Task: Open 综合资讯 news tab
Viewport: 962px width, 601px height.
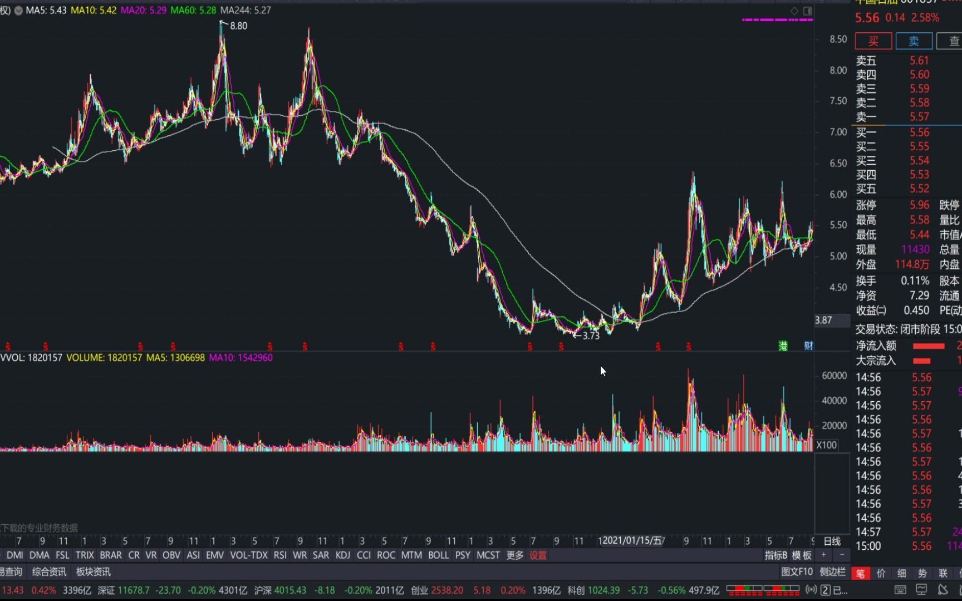Action: (x=49, y=572)
